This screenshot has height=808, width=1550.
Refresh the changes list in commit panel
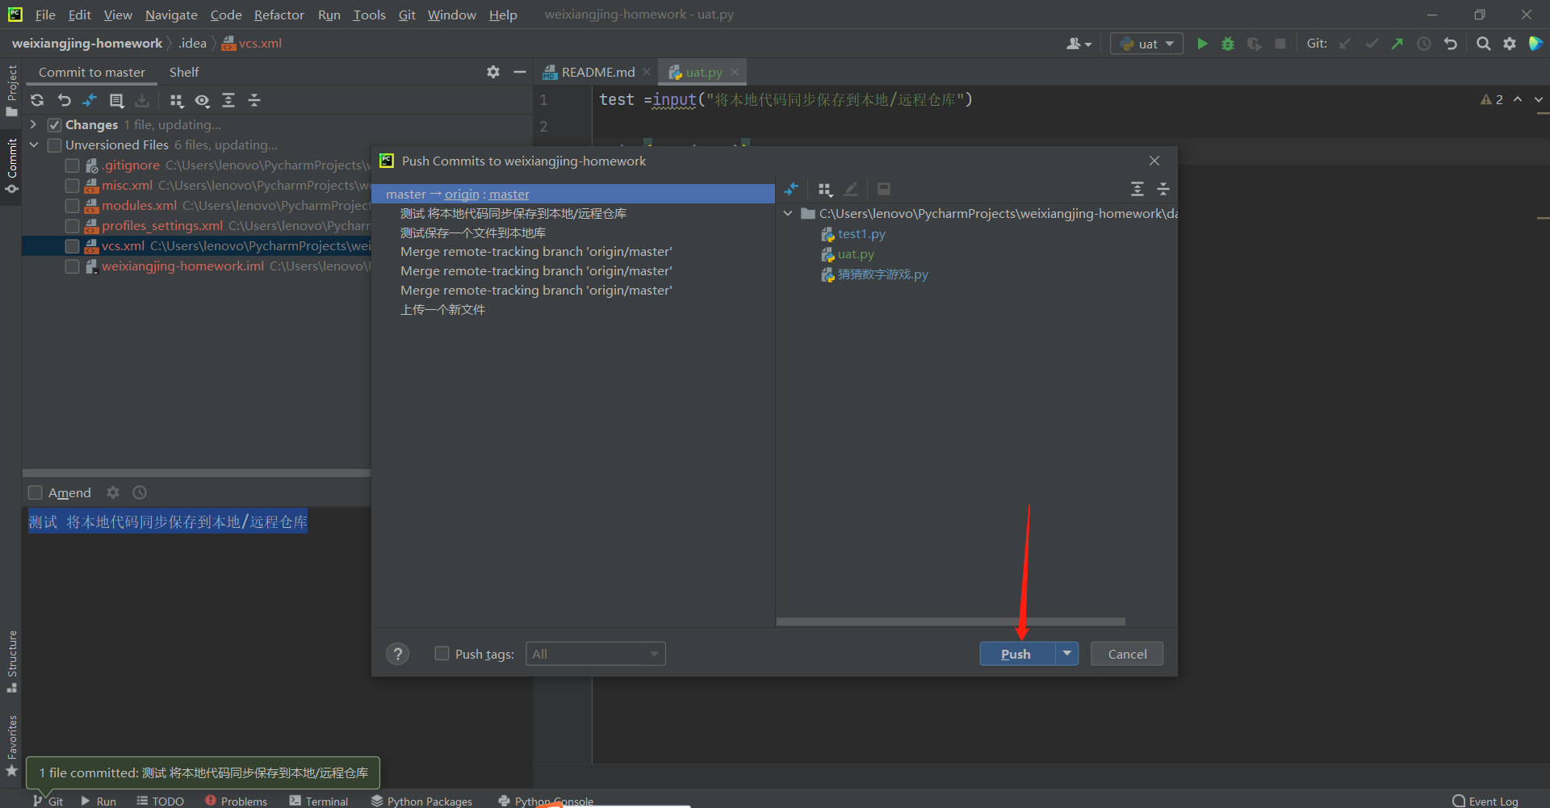(x=37, y=100)
